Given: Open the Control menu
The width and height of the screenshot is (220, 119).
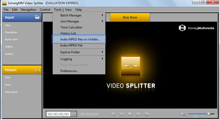Looking at the screenshot, I should [45, 10].
